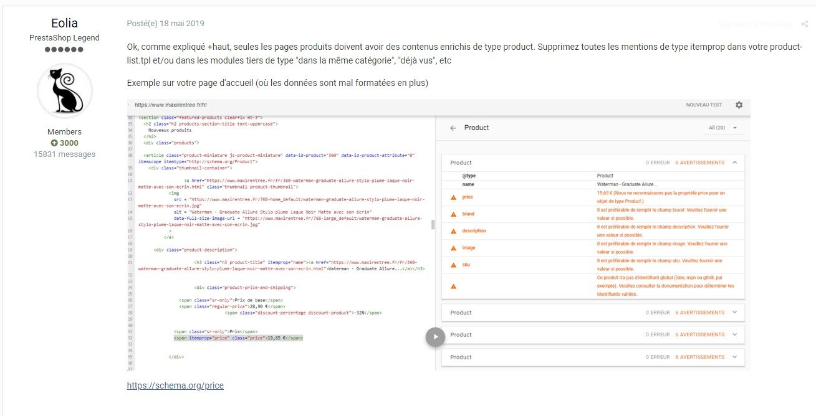
Task: Click the NOUVEAU TEST button
Action: pyautogui.click(x=704, y=105)
